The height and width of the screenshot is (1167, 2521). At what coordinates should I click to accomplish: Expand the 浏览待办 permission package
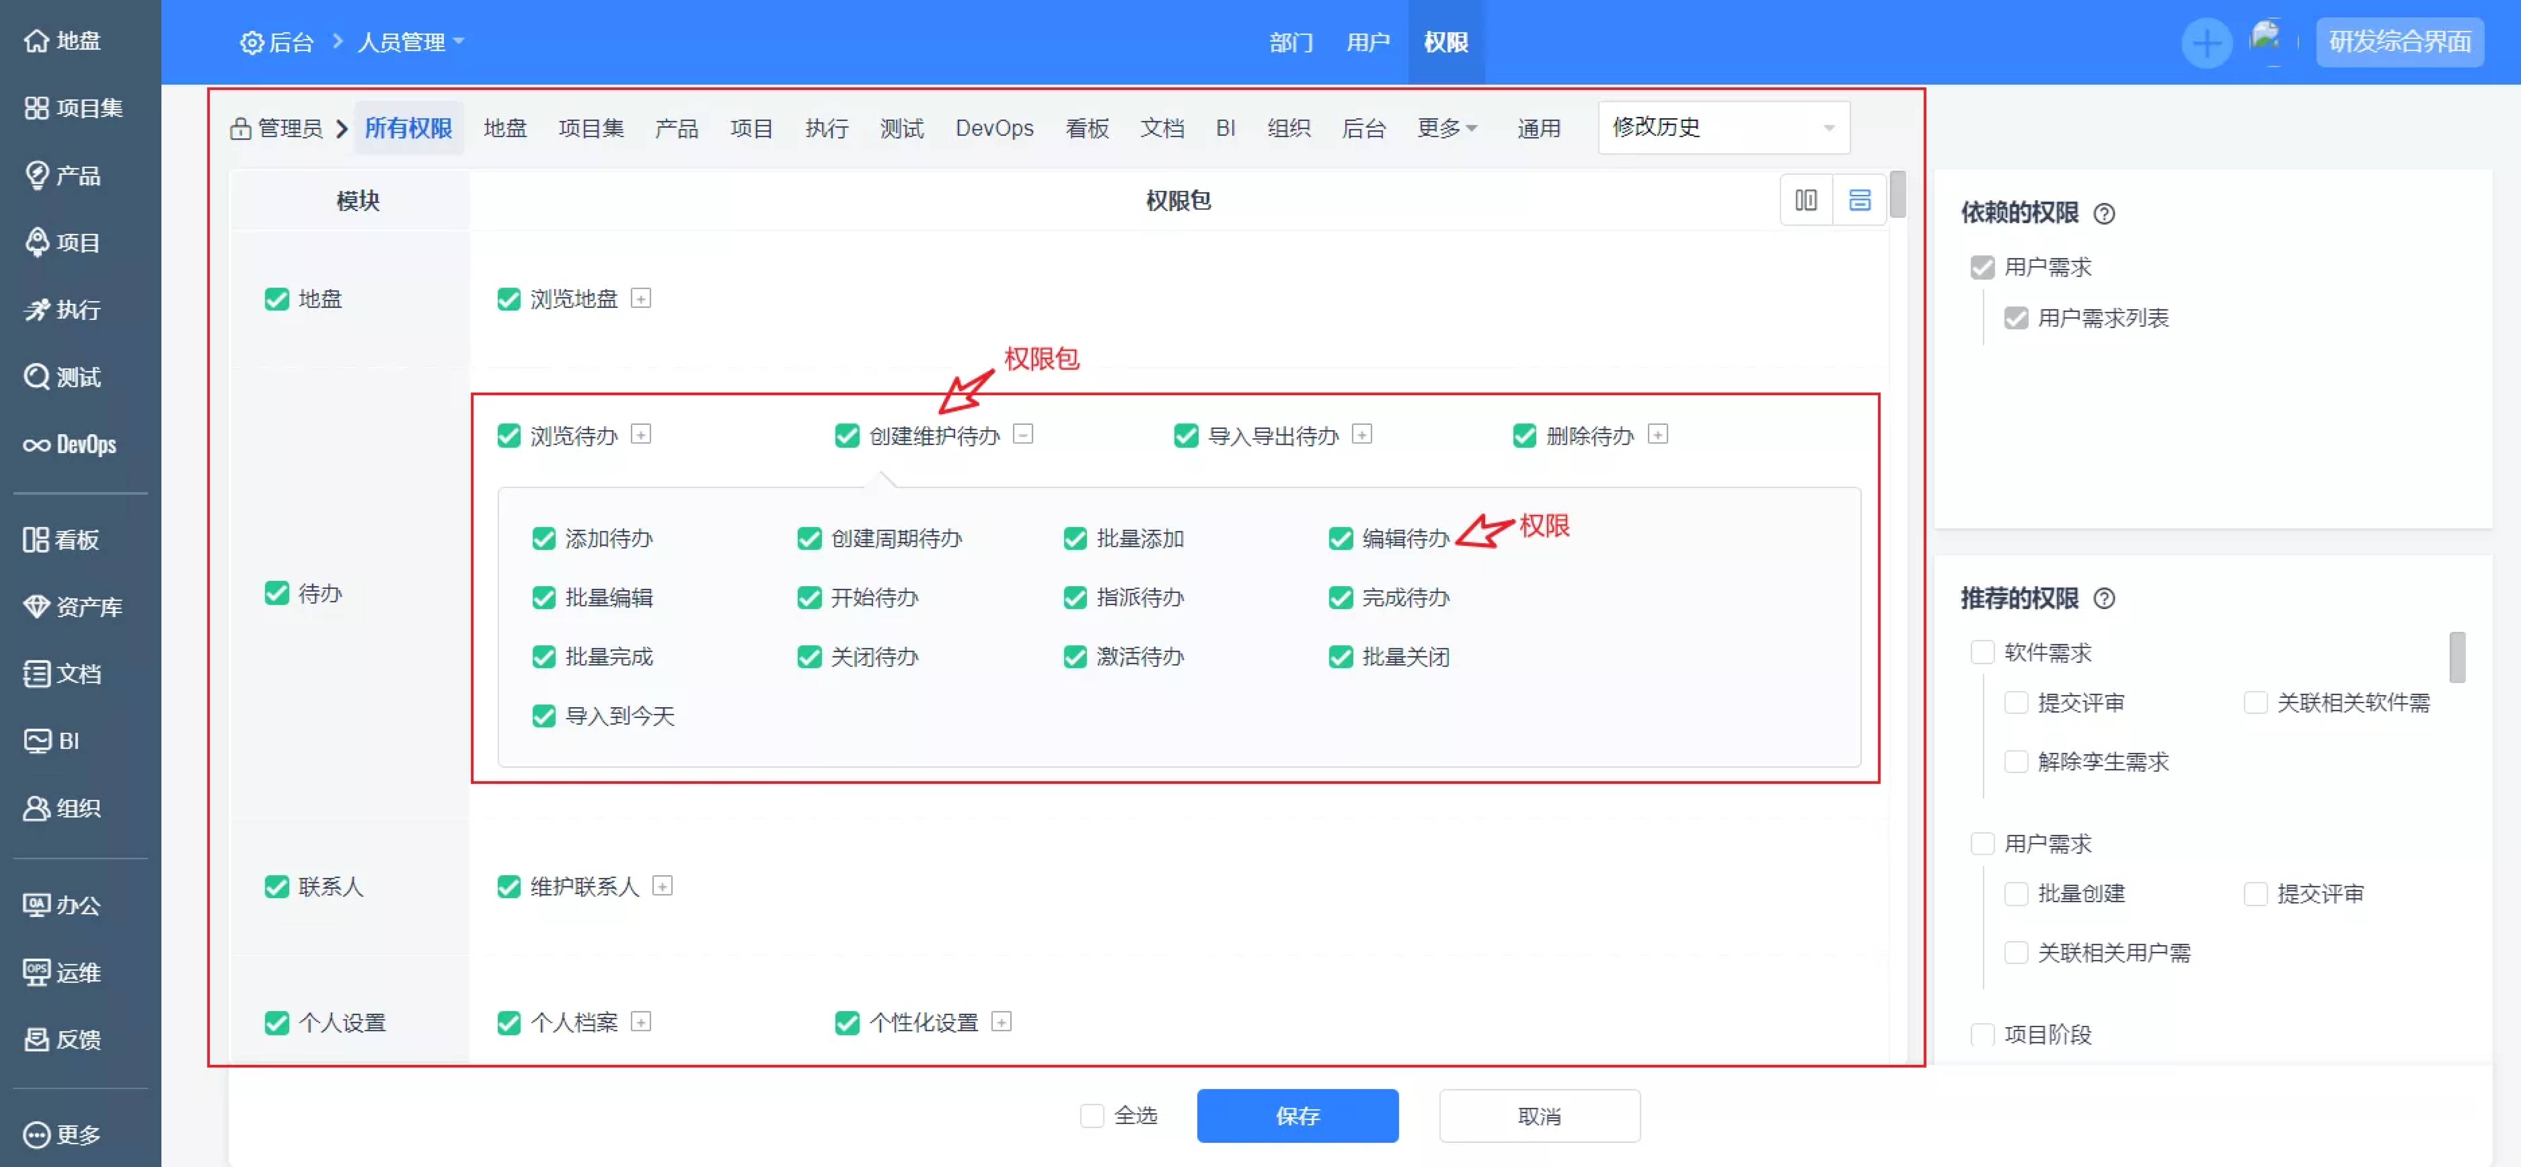pos(641,434)
